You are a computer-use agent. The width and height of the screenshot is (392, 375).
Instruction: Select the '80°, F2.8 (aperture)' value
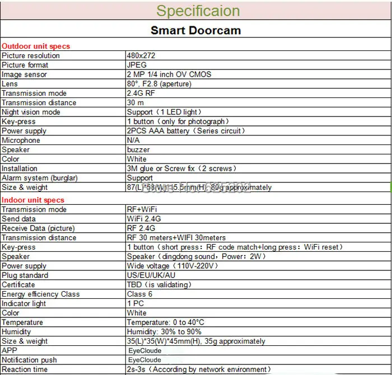click(x=159, y=84)
